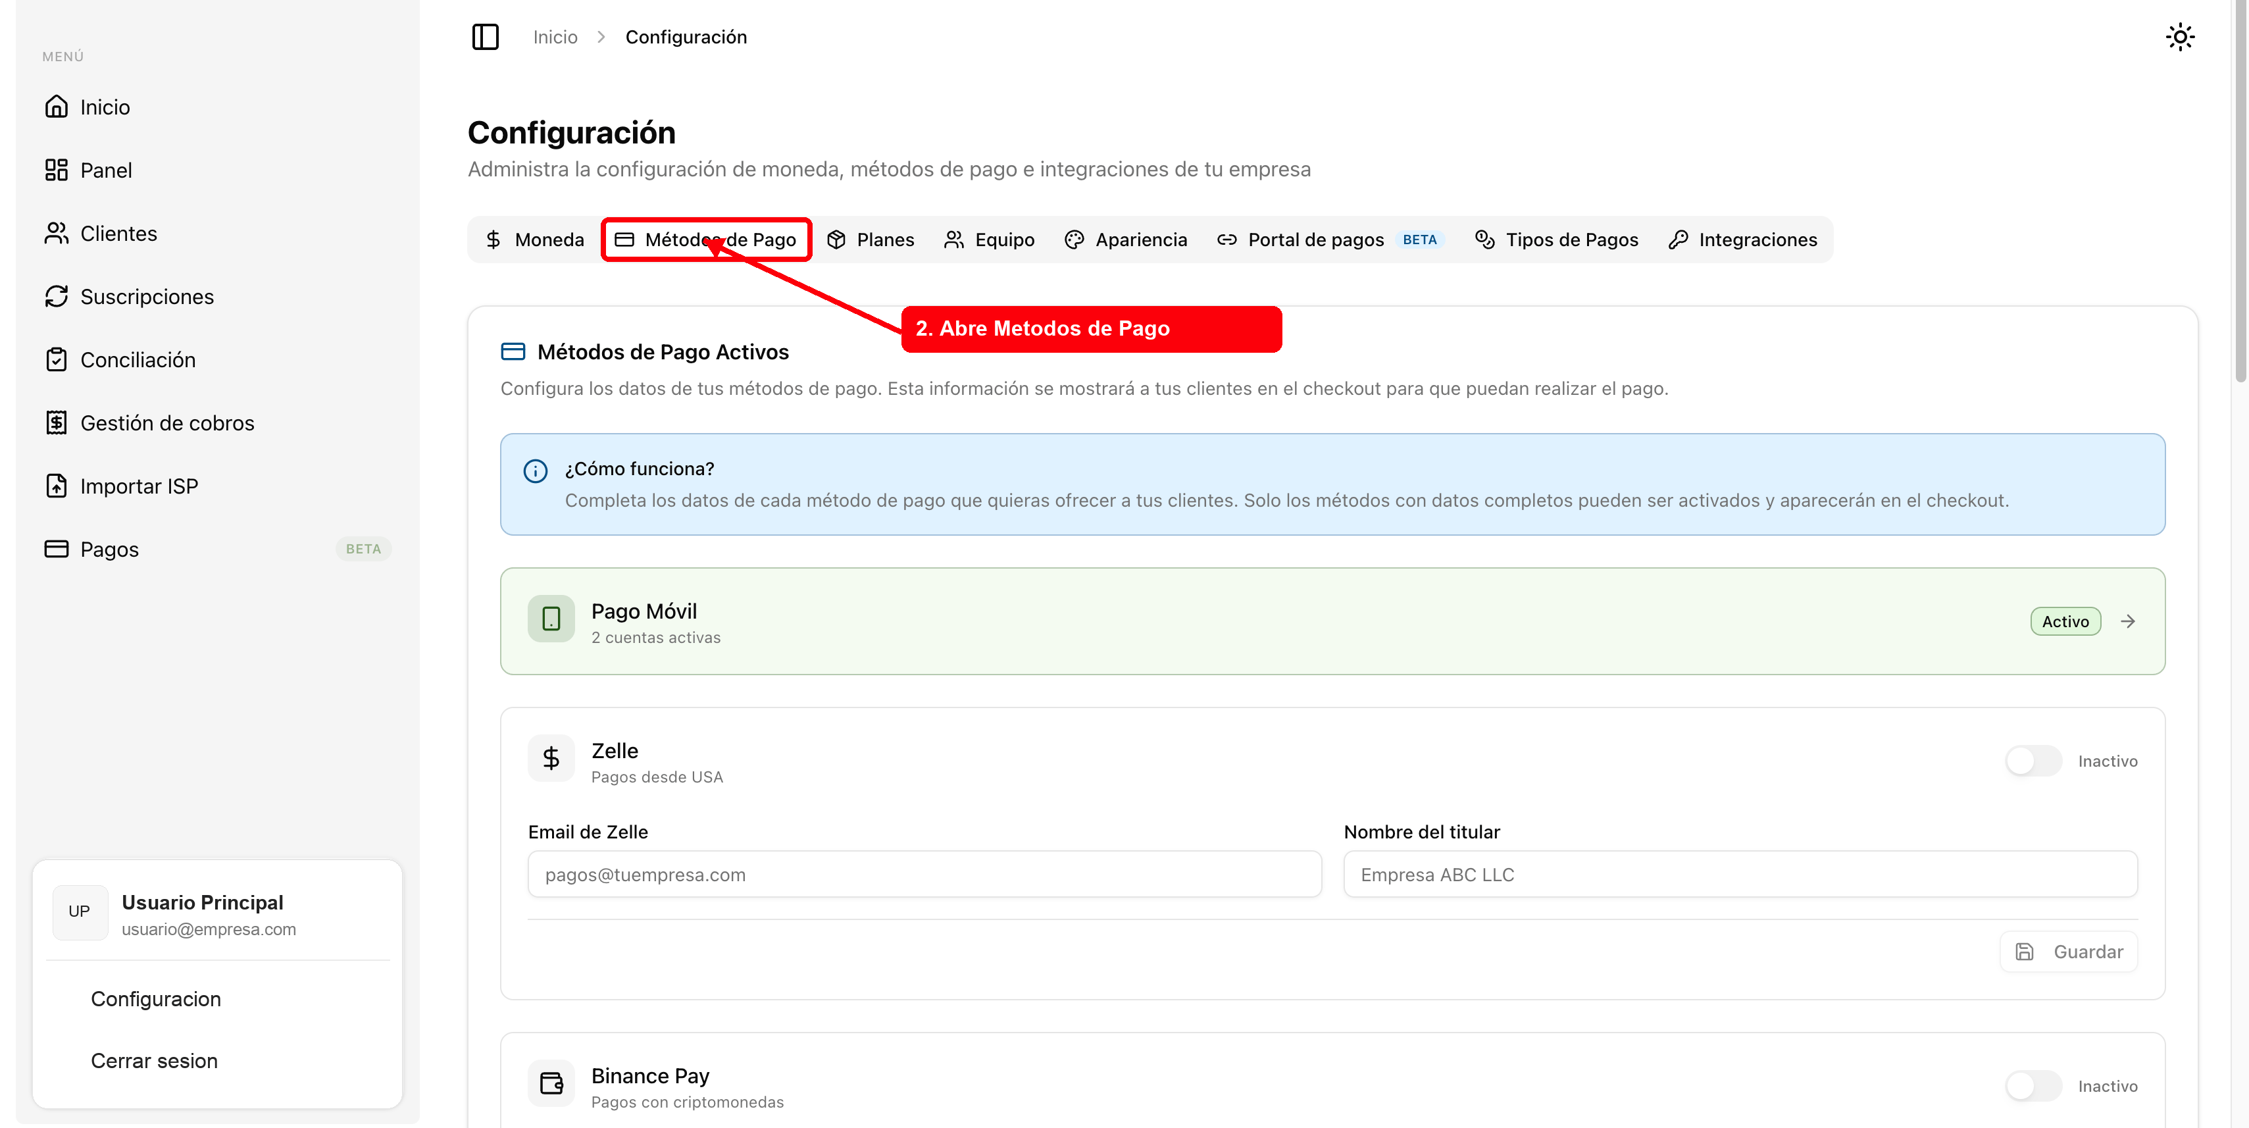Click the Usuario Principal name
Image resolution: width=2249 pixels, height=1128 pixels.
[x=203, y=902]
